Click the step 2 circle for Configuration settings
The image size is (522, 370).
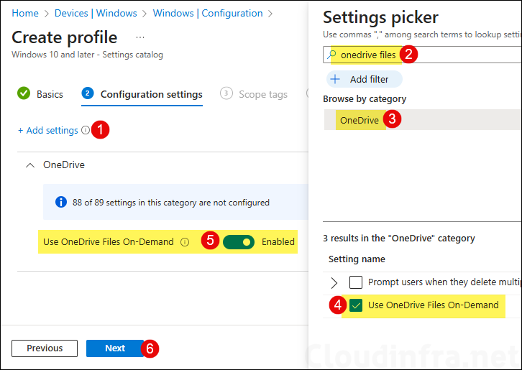(88, 93)
